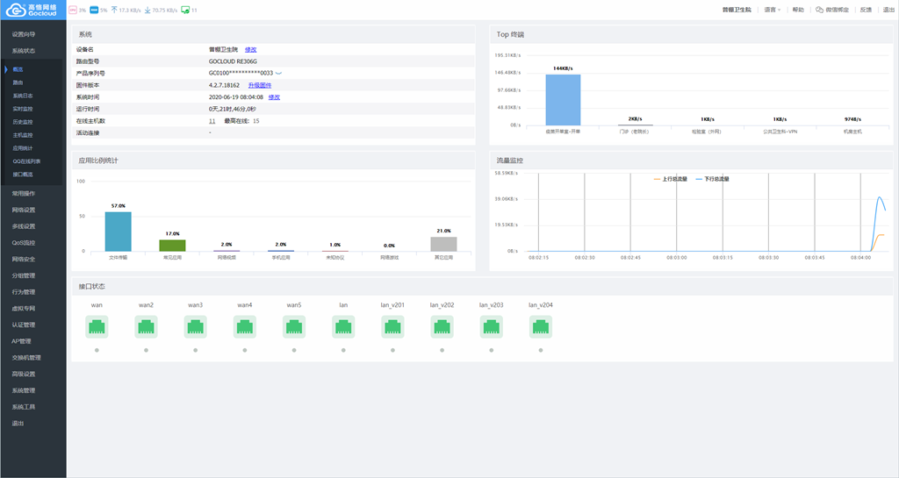This screenshot has height=478, width=899.
Task: Click the WeChat binding icon
Action: [819, 10]
